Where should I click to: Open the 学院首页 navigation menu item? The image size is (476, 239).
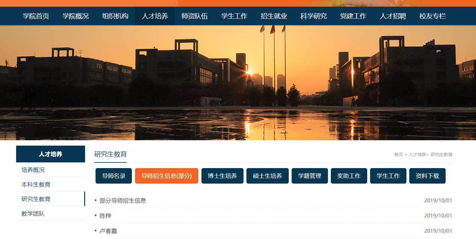(x=36, y=16)
